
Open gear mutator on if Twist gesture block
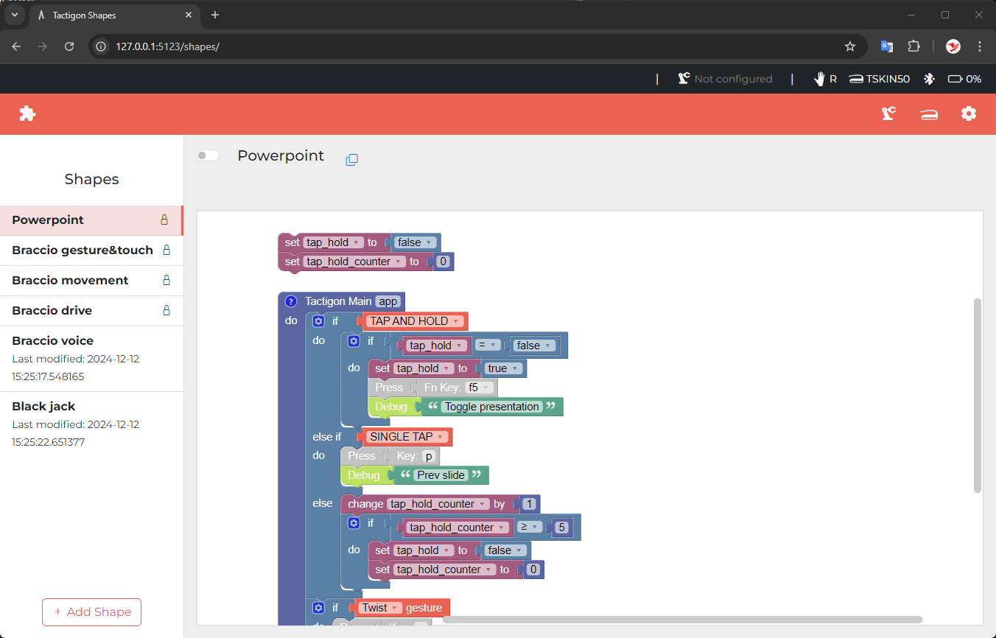point(318,608)
